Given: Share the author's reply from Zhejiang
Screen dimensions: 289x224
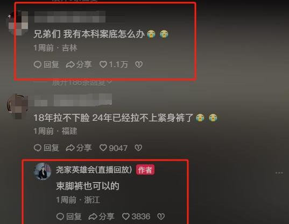Looking at the screenshot, I should (101, 216).
